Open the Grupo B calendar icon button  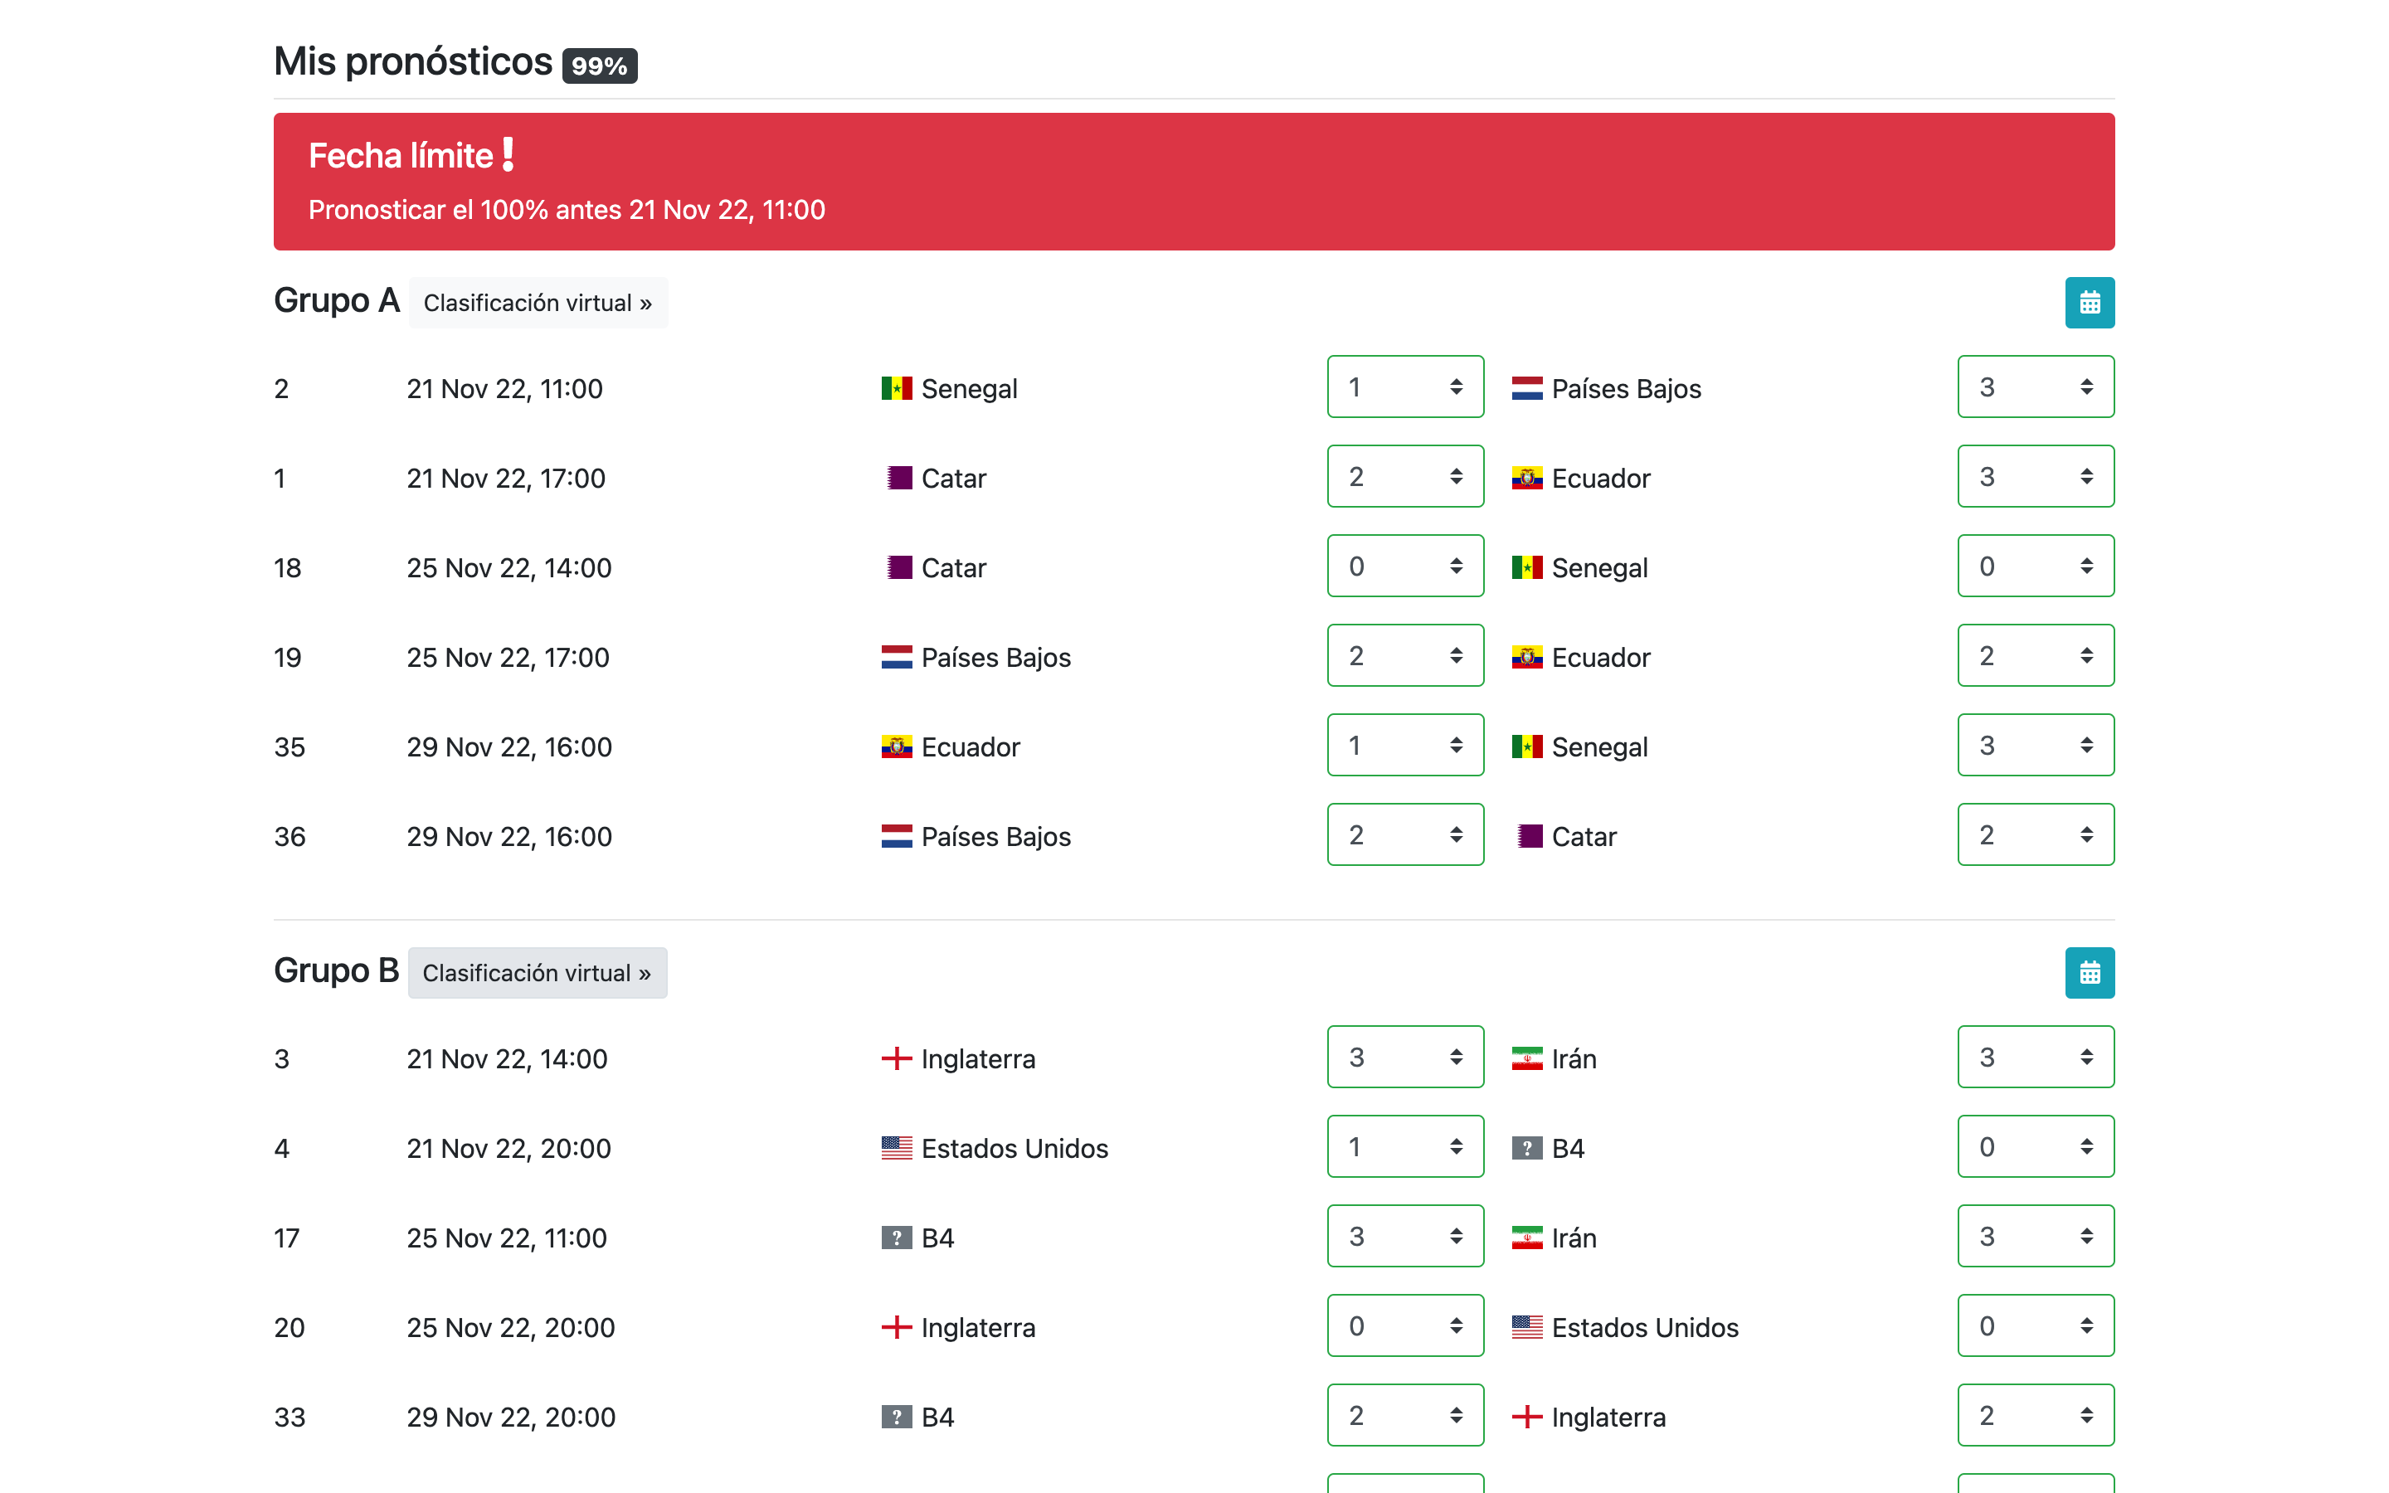[x=2089, y=973]
